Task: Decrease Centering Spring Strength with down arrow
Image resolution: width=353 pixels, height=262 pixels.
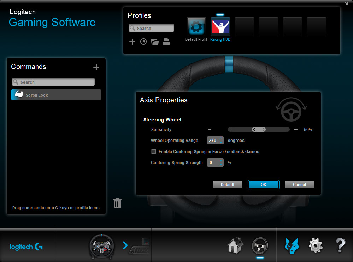Action: pyautogui.click(x=221, y=164)
